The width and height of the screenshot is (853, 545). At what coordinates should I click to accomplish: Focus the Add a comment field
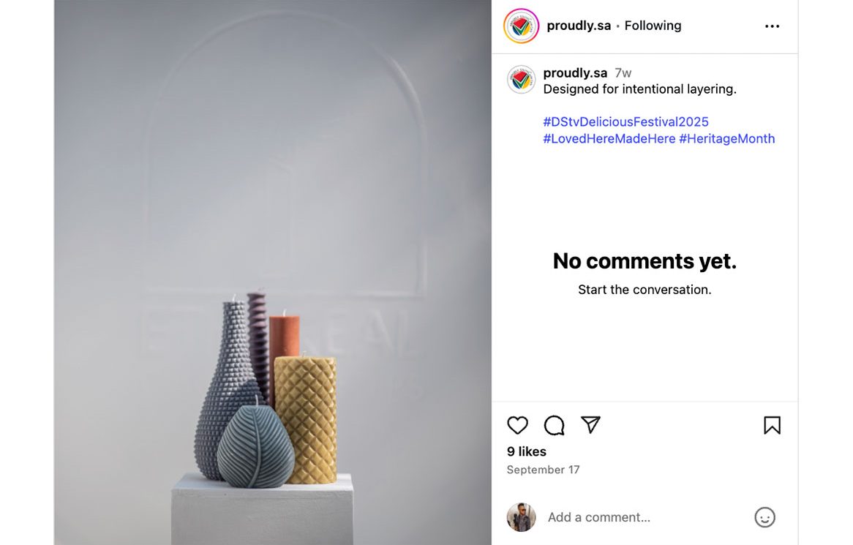[644, 517]
